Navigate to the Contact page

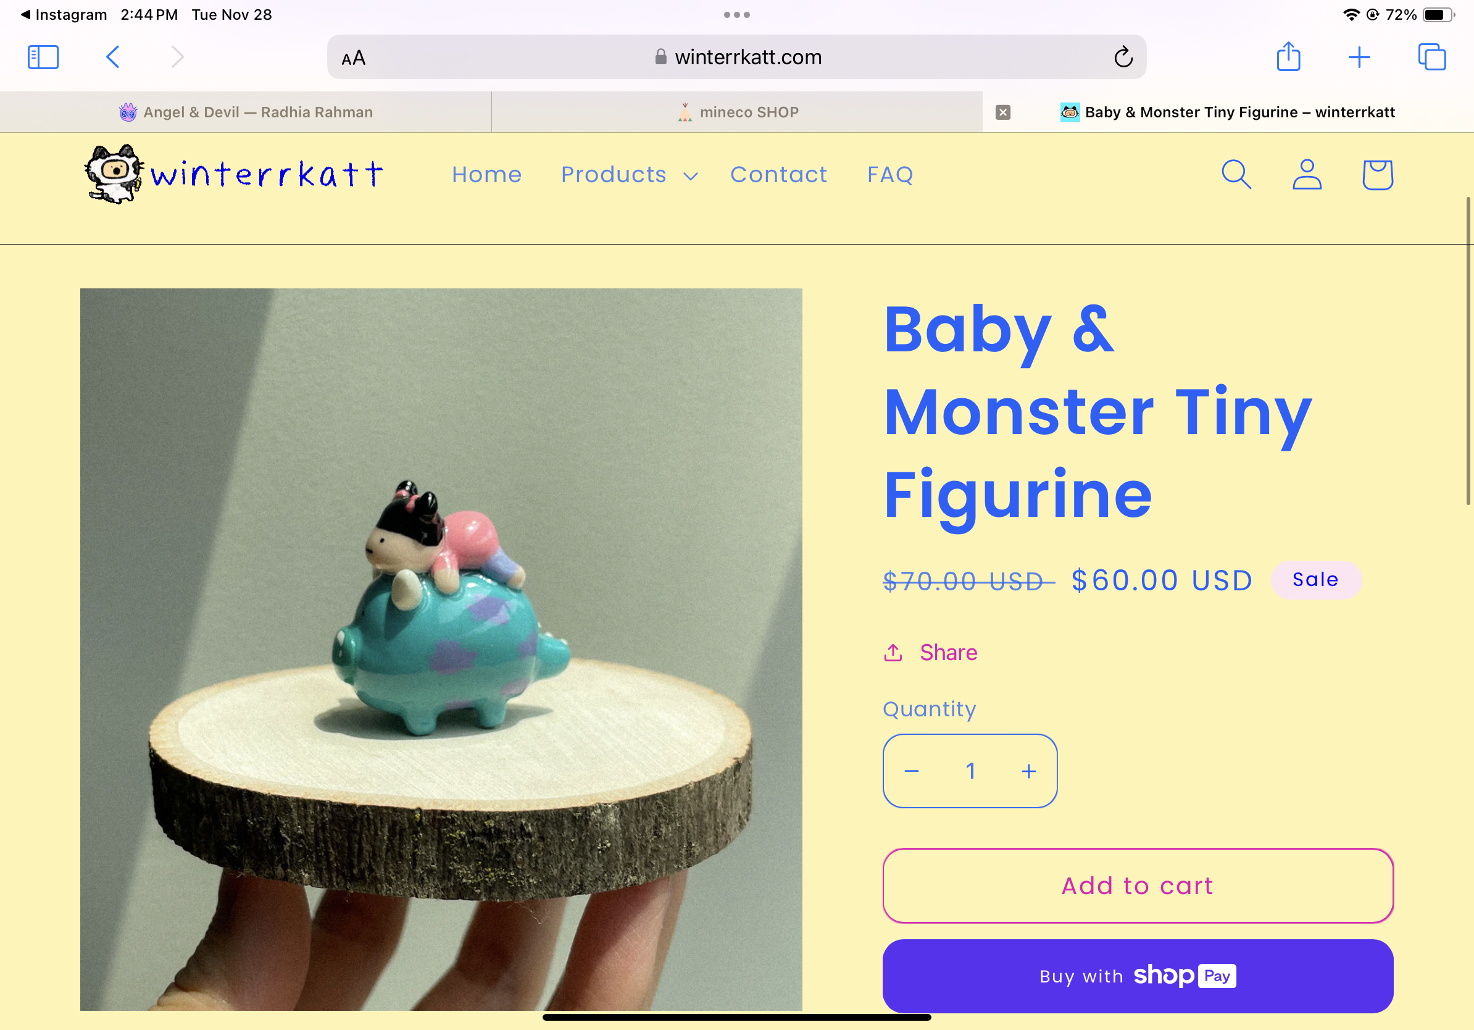[x=778, y=174]
